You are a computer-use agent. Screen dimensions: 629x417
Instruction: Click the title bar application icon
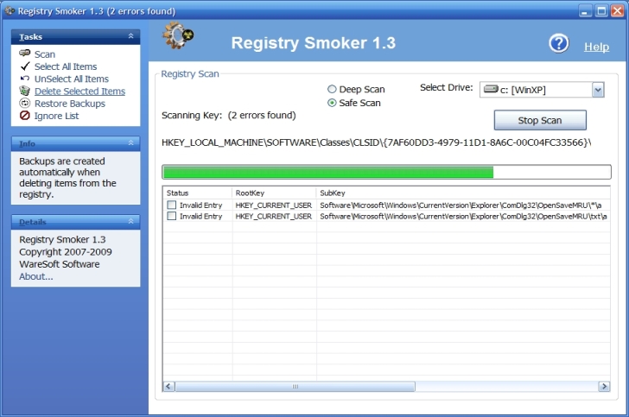(10, 10)
